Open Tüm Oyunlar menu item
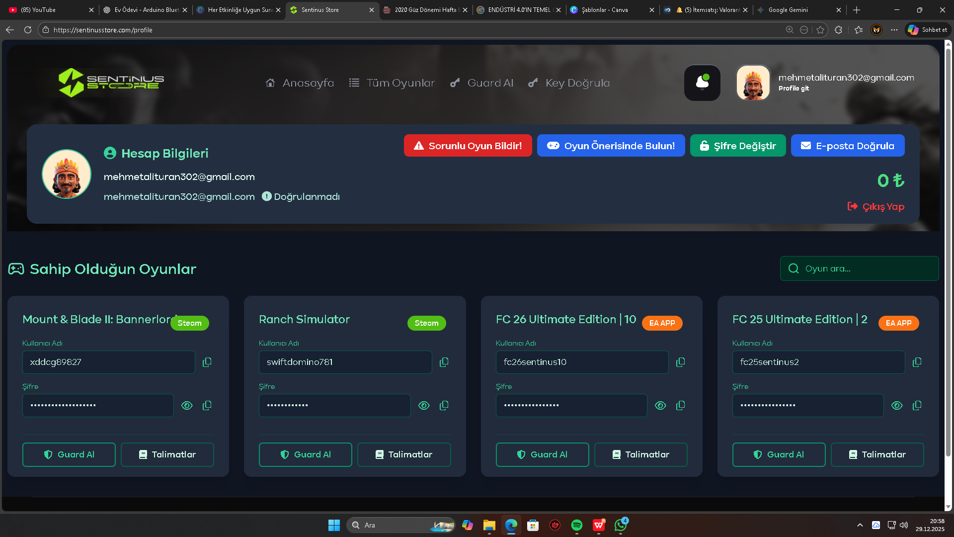The height and width of the screenshot is (537, 954). click(392, 83)
